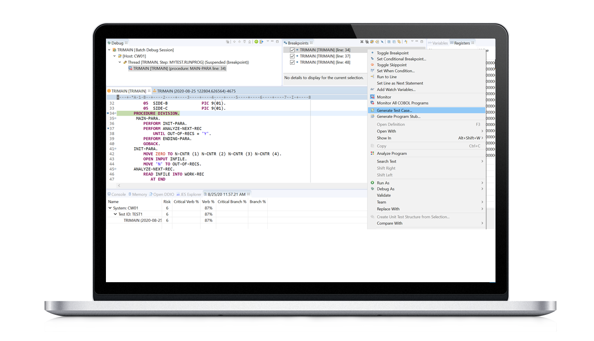Click the editor's horizontal scrollbar left arrow
The height and width of the screenshot is (341, 594).
click(118, 186)
